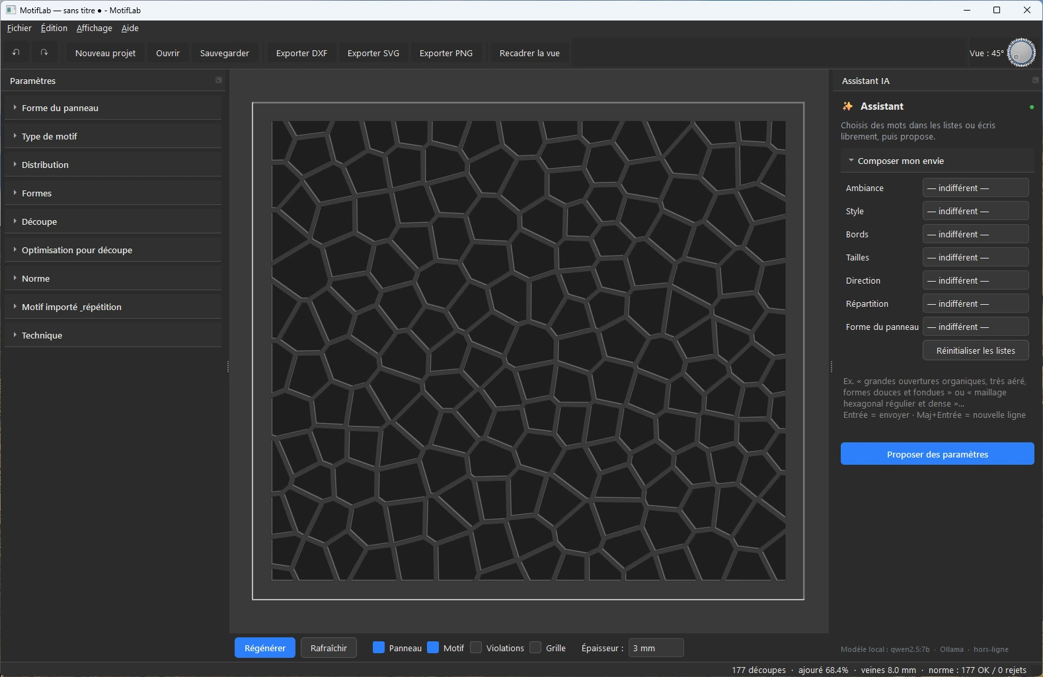Enable the Grille checkbox
The image size is (1043, 677).
(535, 647)
